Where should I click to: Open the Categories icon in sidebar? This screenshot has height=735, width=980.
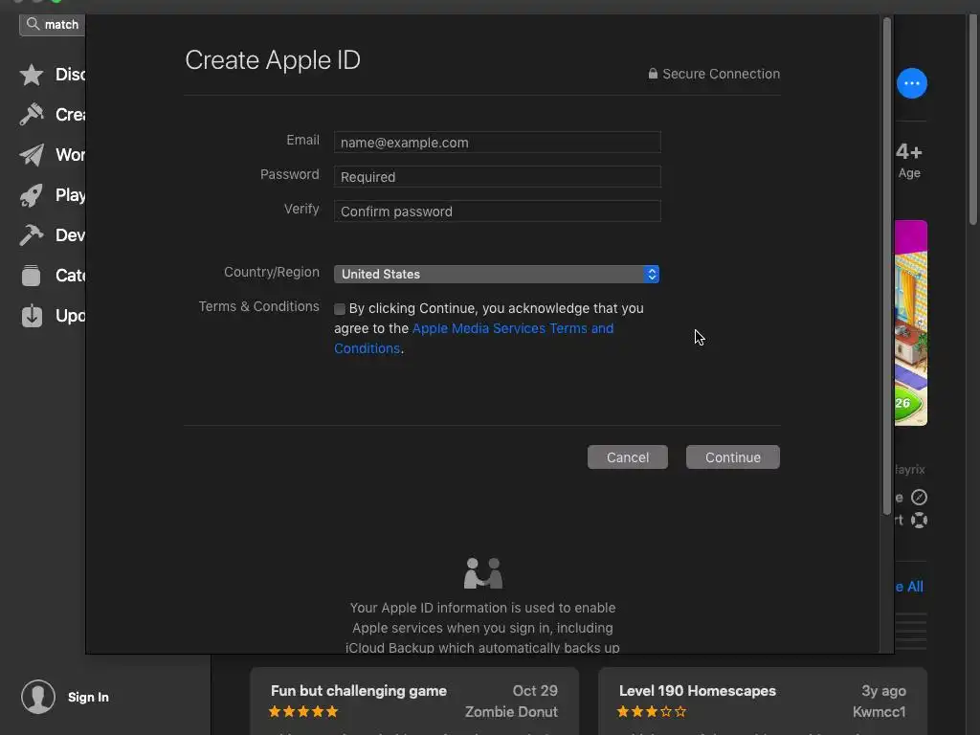click(x=32, y=275)
